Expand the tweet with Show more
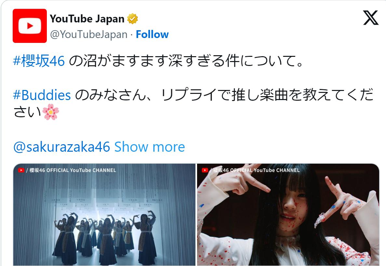 150,147
